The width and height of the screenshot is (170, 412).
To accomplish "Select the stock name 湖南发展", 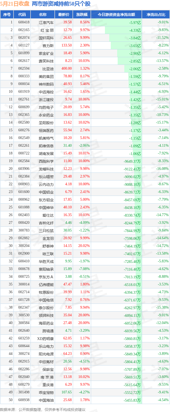I will coord(46,153).
